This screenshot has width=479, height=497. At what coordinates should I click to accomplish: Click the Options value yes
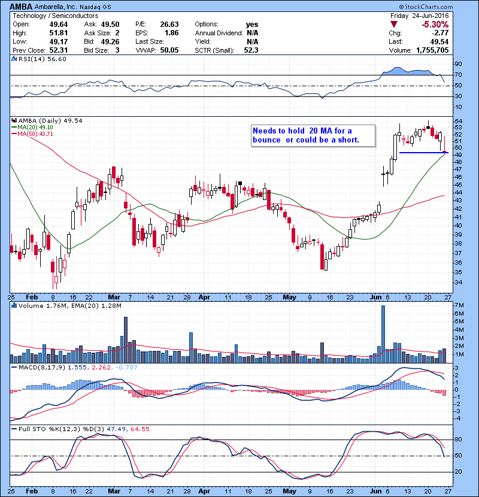point(252,25)
